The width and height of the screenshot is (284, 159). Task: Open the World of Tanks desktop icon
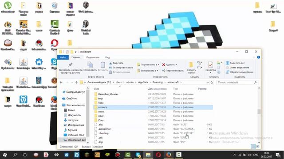(86, 27)
